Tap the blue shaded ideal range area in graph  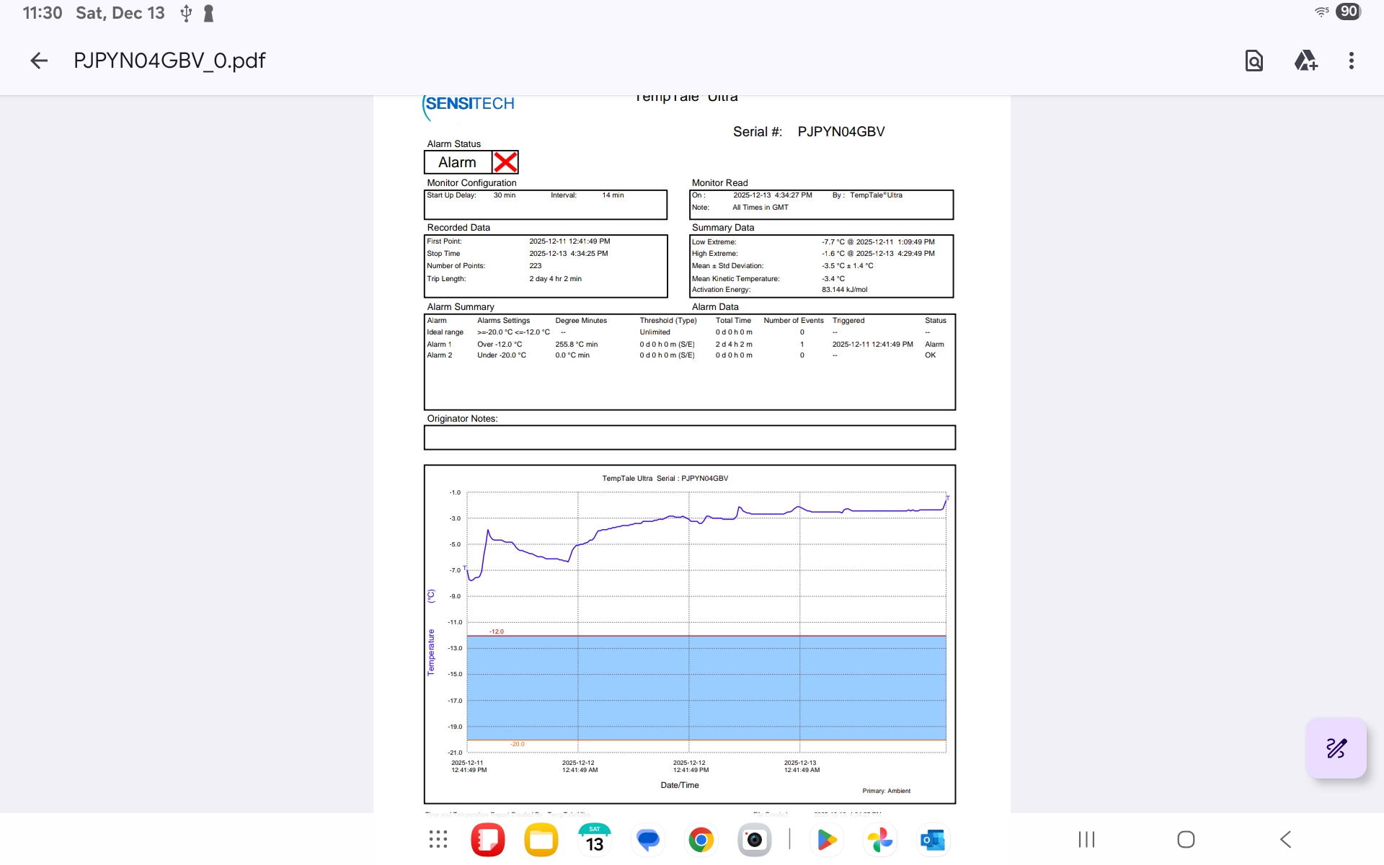pos(706,688)
